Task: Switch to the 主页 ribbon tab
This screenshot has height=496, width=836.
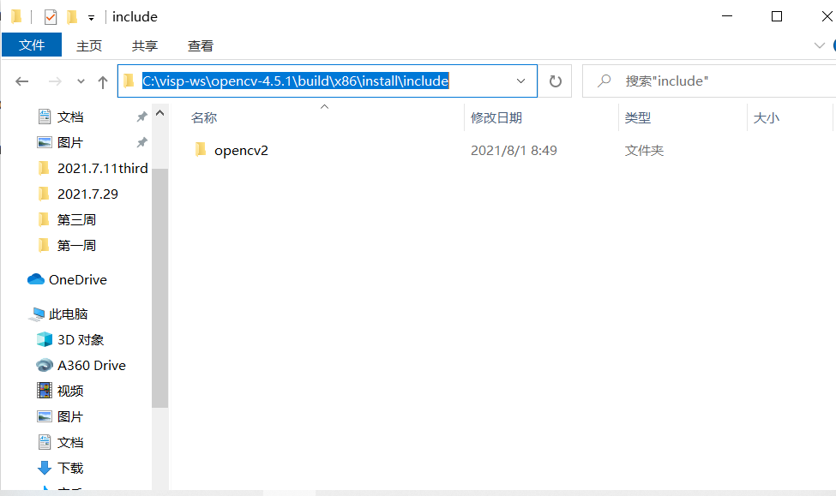Action: (89, 45)
